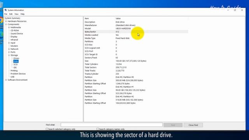Image resolution: width=249 pixels, height=140 pixels.
Task: Select the Partitions row label
Action: tap(89, 42)
